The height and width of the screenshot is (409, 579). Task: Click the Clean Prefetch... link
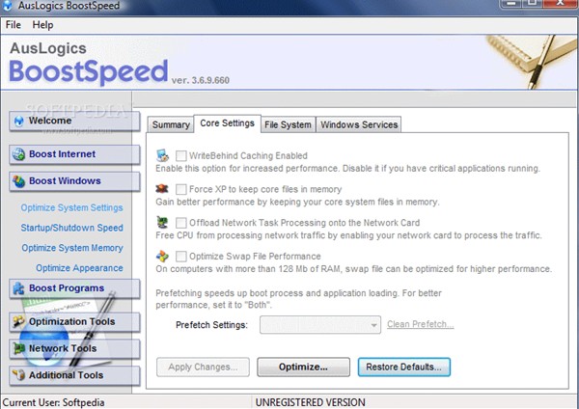420,324
